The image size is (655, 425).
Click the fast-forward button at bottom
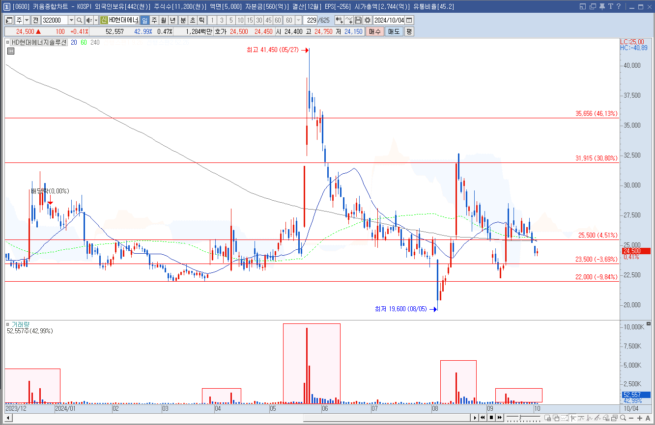[x=500, y=418]
